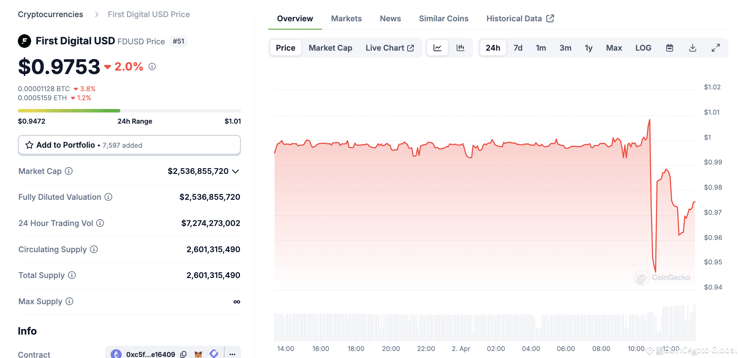Copy the FDUSD contract address
This screenshot has width=740, height=358.
click(x=183, y=354)
